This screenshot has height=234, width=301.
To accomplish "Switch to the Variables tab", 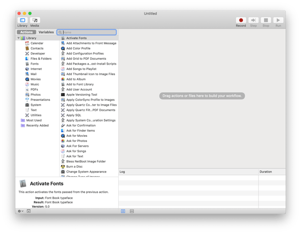I will [x=46, y=32].
